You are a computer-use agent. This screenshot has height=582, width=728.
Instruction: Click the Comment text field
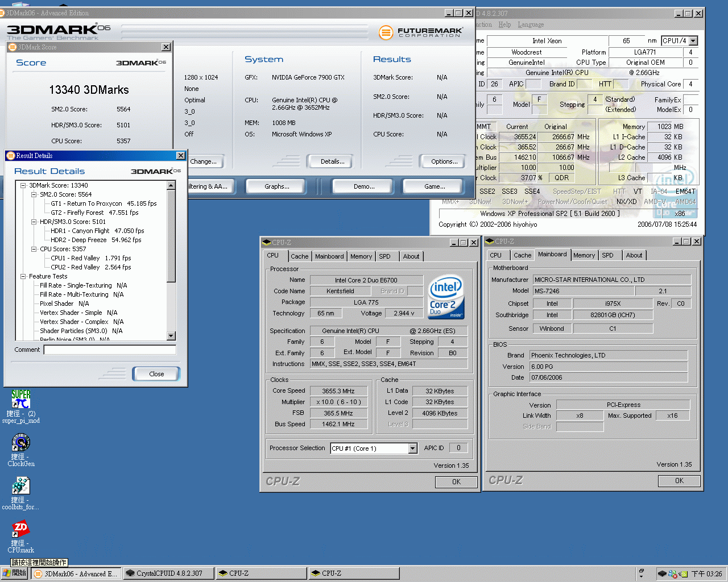(110, 350)
